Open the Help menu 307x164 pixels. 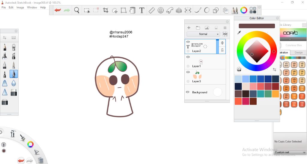tap(43, 7)
